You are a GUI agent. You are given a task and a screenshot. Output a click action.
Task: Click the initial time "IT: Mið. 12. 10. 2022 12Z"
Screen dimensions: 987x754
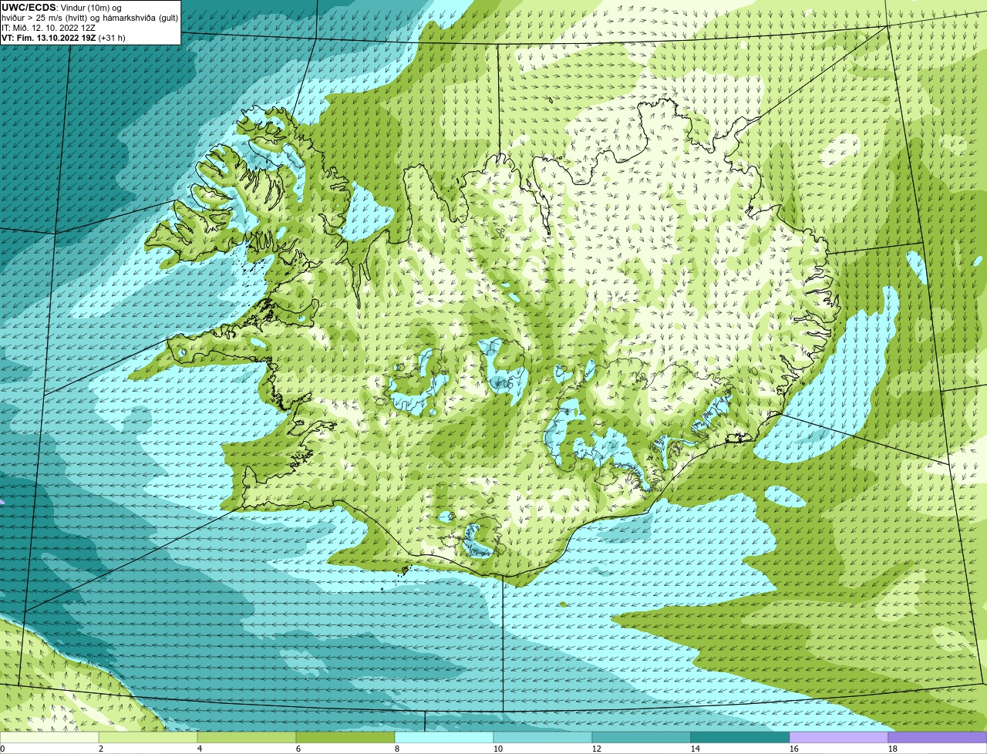click(49, 28)
